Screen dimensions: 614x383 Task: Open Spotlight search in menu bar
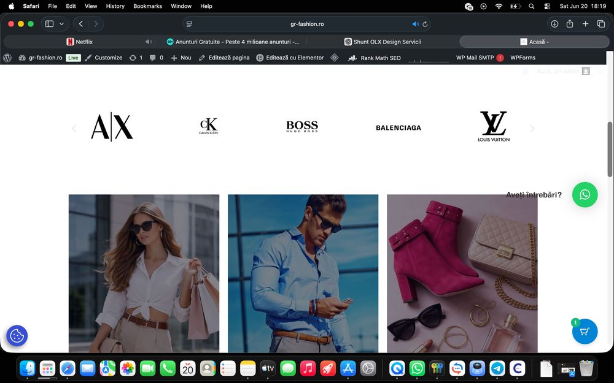531,6
